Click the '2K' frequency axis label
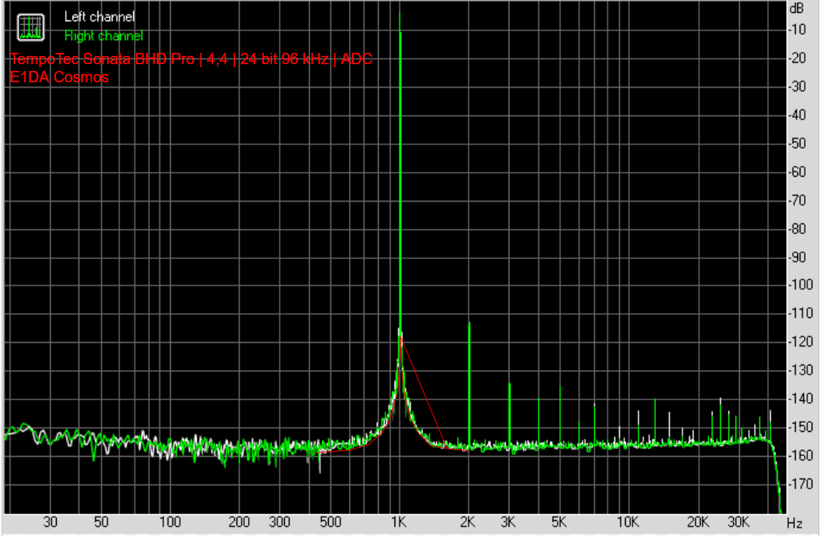Viewport: 820px width, 536px height. (x=468, y=522)
